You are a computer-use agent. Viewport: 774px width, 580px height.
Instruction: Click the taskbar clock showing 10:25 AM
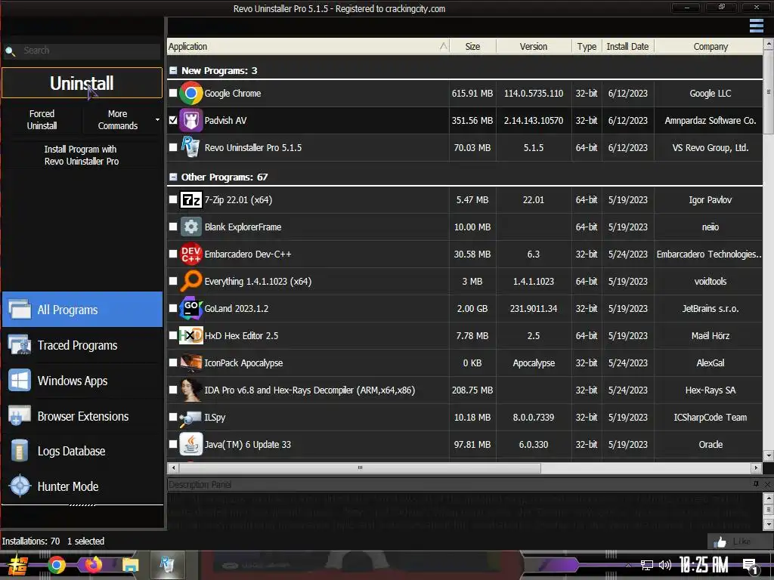point(704,565)
